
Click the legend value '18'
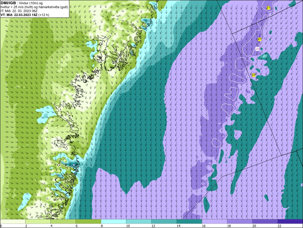229,226
